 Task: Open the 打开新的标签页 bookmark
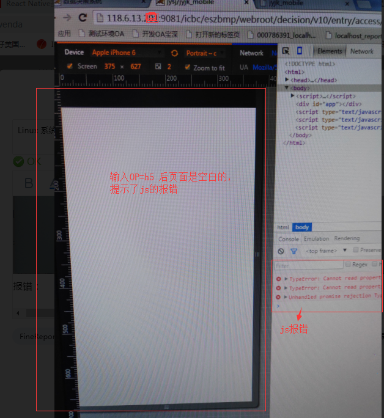213,35
